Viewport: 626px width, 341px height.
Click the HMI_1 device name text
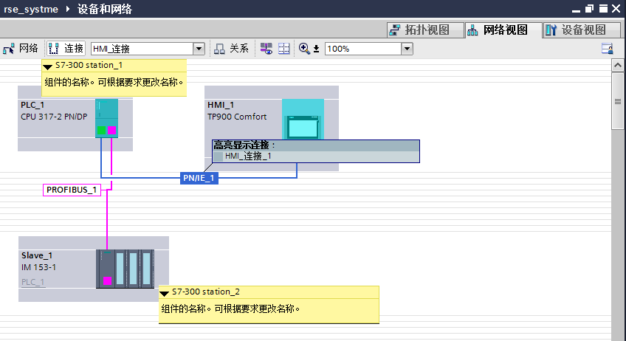221,105
